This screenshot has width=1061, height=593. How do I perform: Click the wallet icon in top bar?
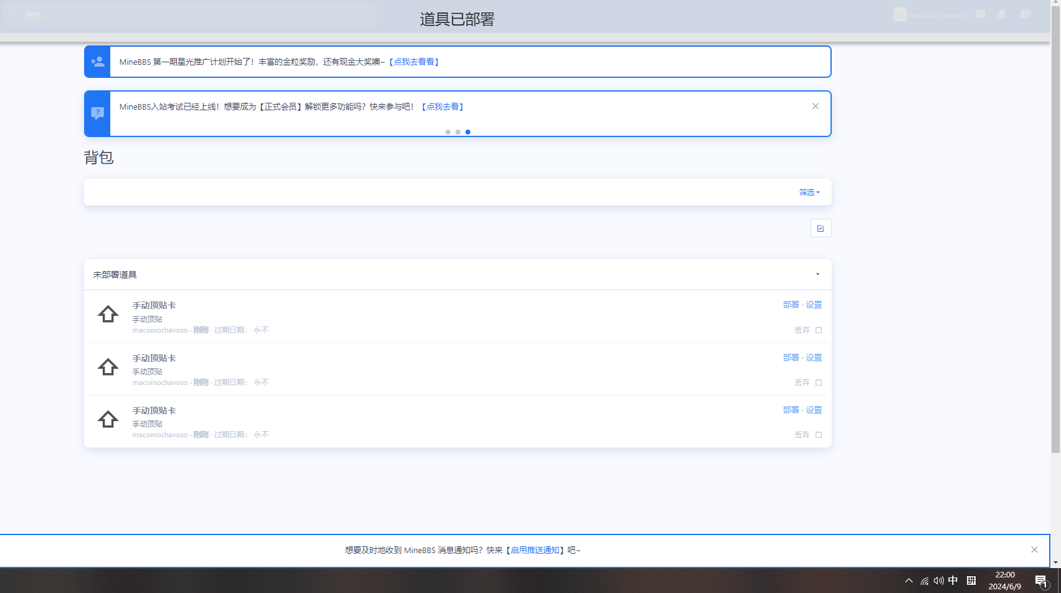point(1025,14)
